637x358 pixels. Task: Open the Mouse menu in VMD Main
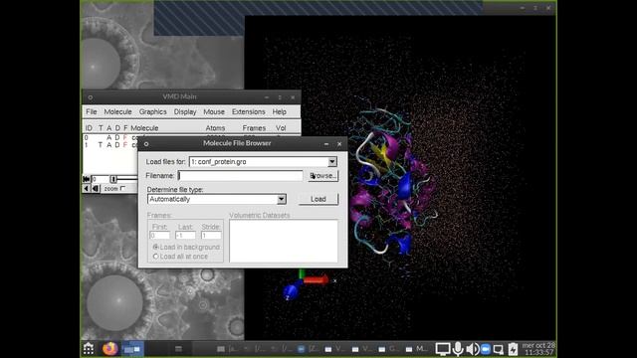coord(214,111)
